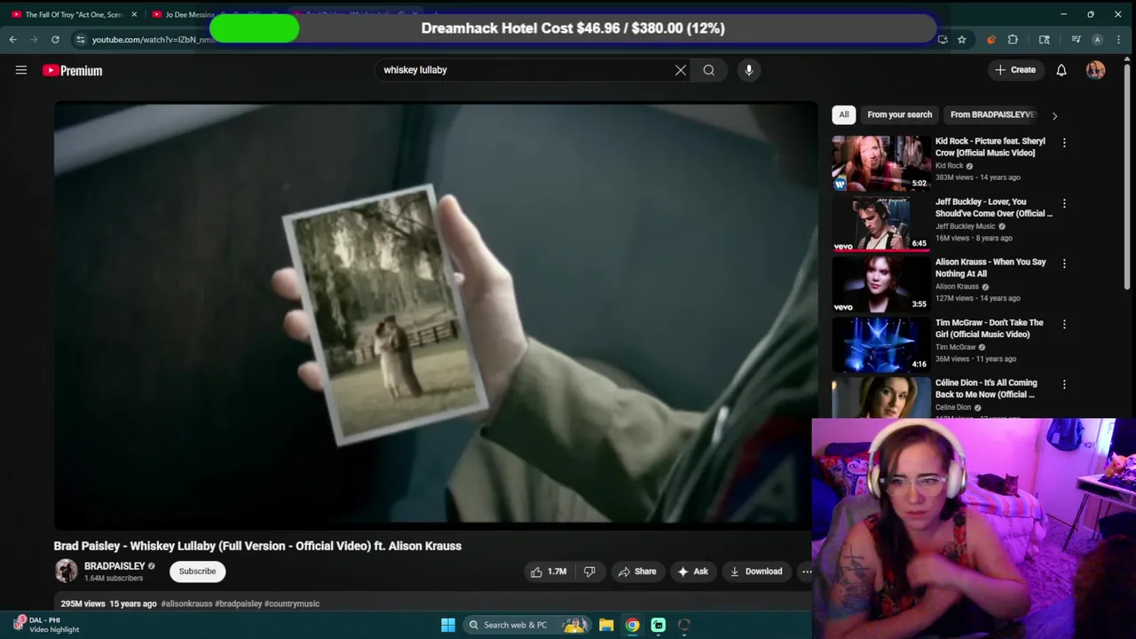Click the video title text

tap(257, 546)
